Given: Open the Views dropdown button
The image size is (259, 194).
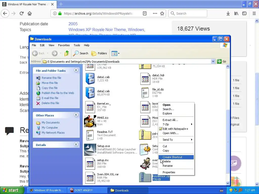Looking at the screenshot, I should tap(115, 53).
